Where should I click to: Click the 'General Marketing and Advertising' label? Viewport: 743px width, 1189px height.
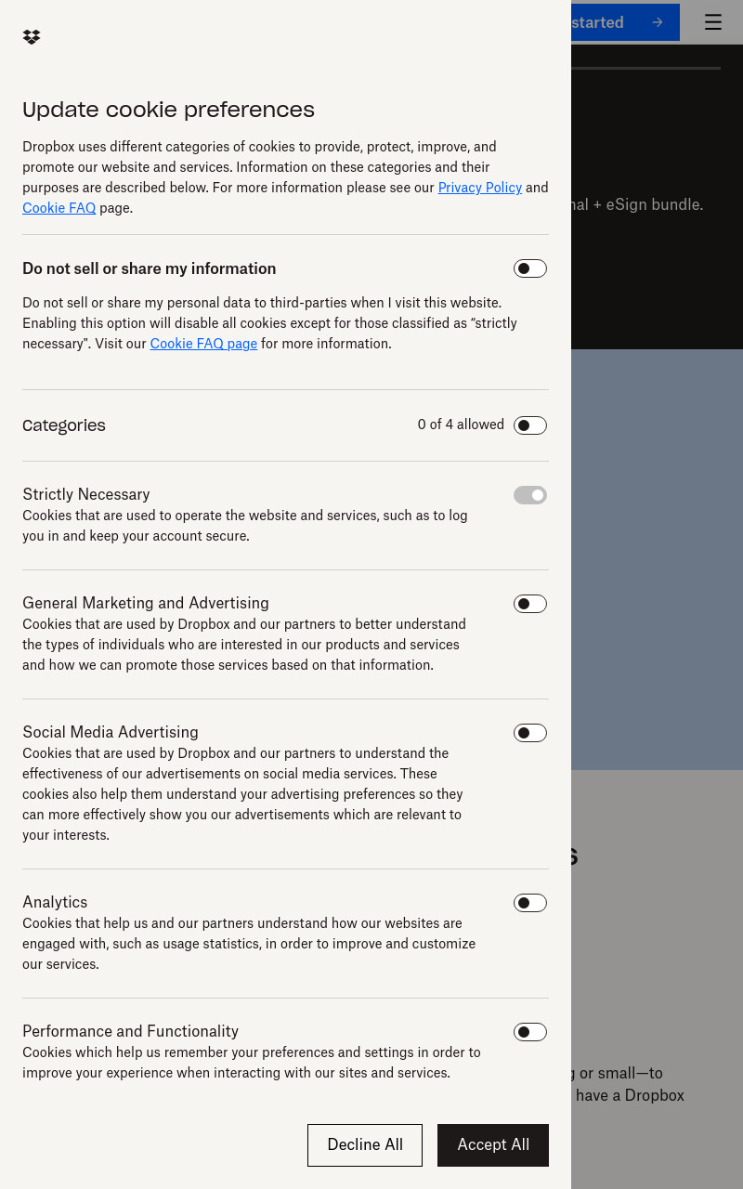click(x=146, y=603)
